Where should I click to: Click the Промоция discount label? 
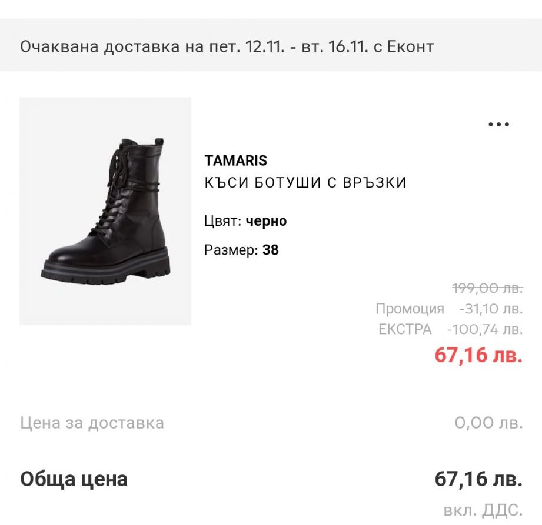pyautogui.click(x=410, y=309)
